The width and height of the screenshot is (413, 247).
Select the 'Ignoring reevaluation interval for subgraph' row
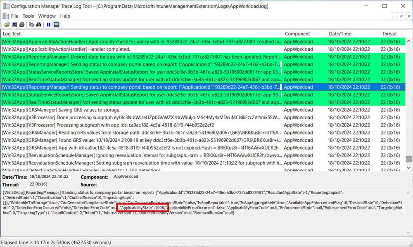(203, 155)
